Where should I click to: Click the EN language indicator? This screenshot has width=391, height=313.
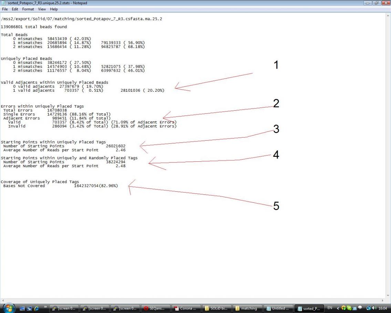(330, 308)
